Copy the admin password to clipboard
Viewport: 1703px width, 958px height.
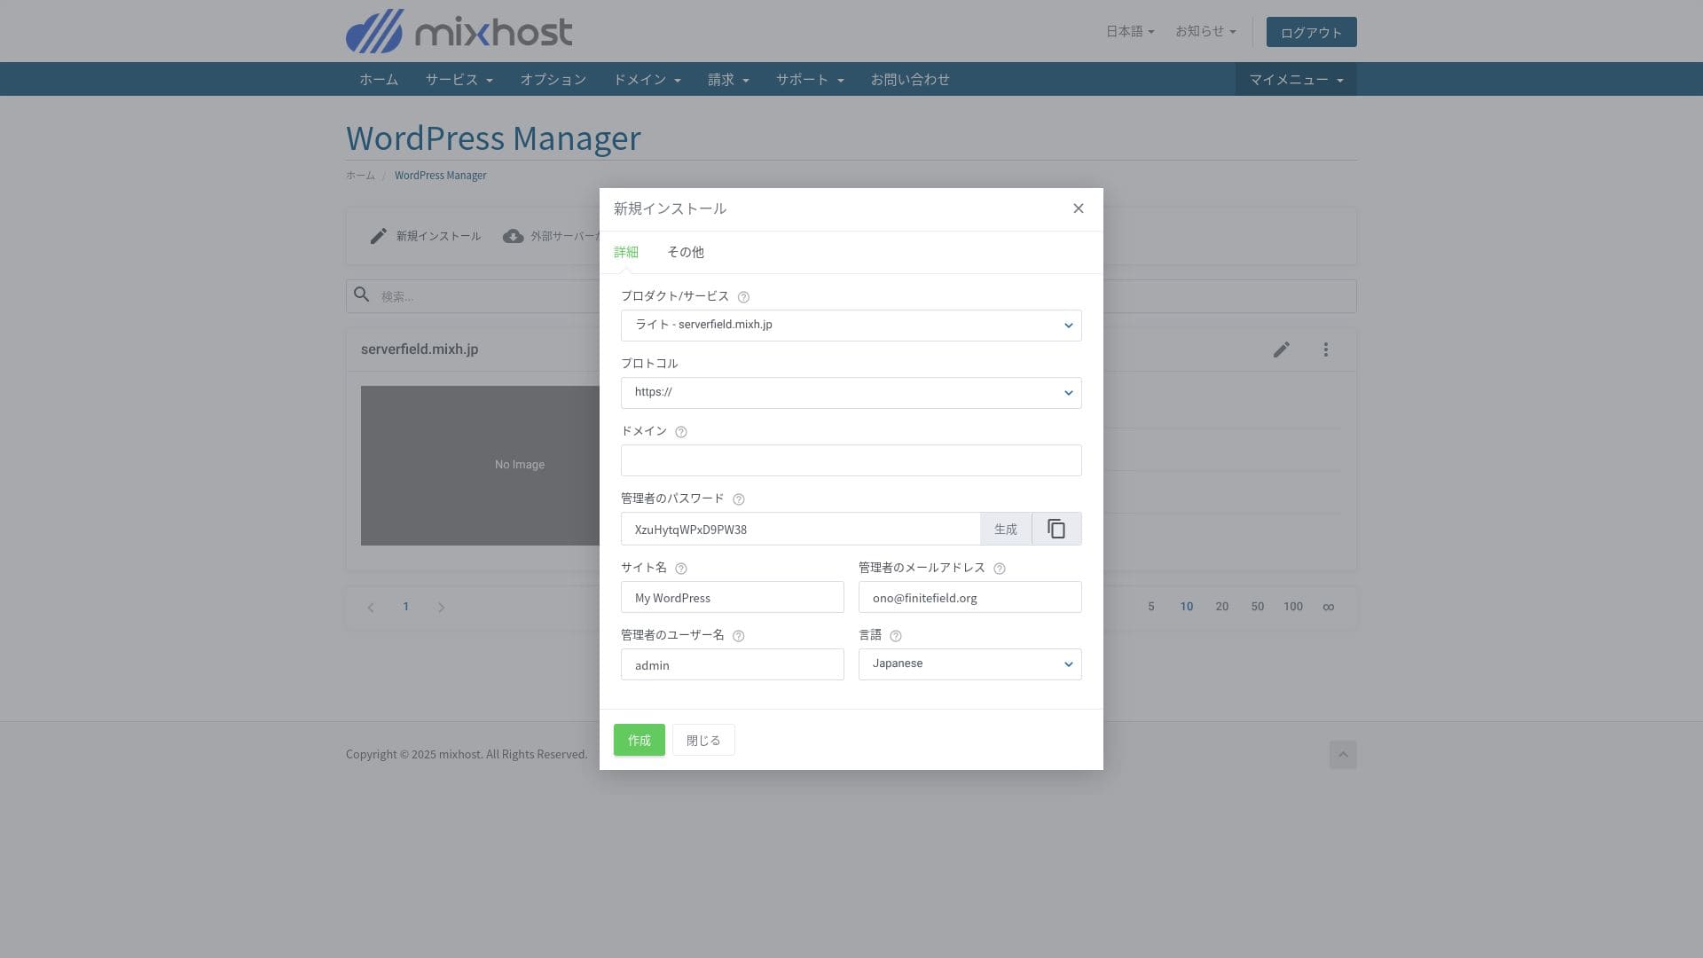tap(1056, 529)
